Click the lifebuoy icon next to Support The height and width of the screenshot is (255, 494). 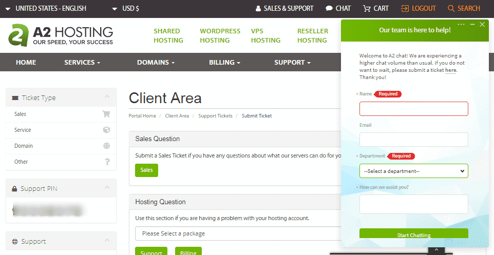[15, 242]
